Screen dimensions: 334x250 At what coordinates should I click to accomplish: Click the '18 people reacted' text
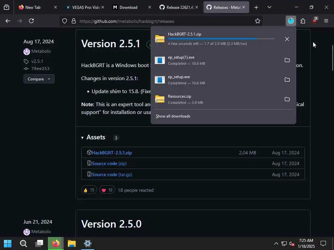(136, 190)
